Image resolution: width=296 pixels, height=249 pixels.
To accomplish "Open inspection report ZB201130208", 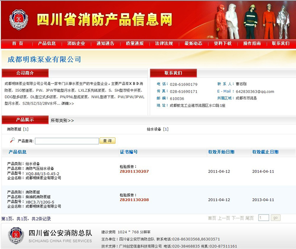I will coord(134,200).
